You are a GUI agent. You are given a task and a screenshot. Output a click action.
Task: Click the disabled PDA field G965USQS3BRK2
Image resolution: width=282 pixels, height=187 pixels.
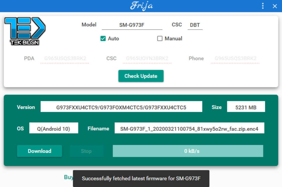click(x=65, y=59)
